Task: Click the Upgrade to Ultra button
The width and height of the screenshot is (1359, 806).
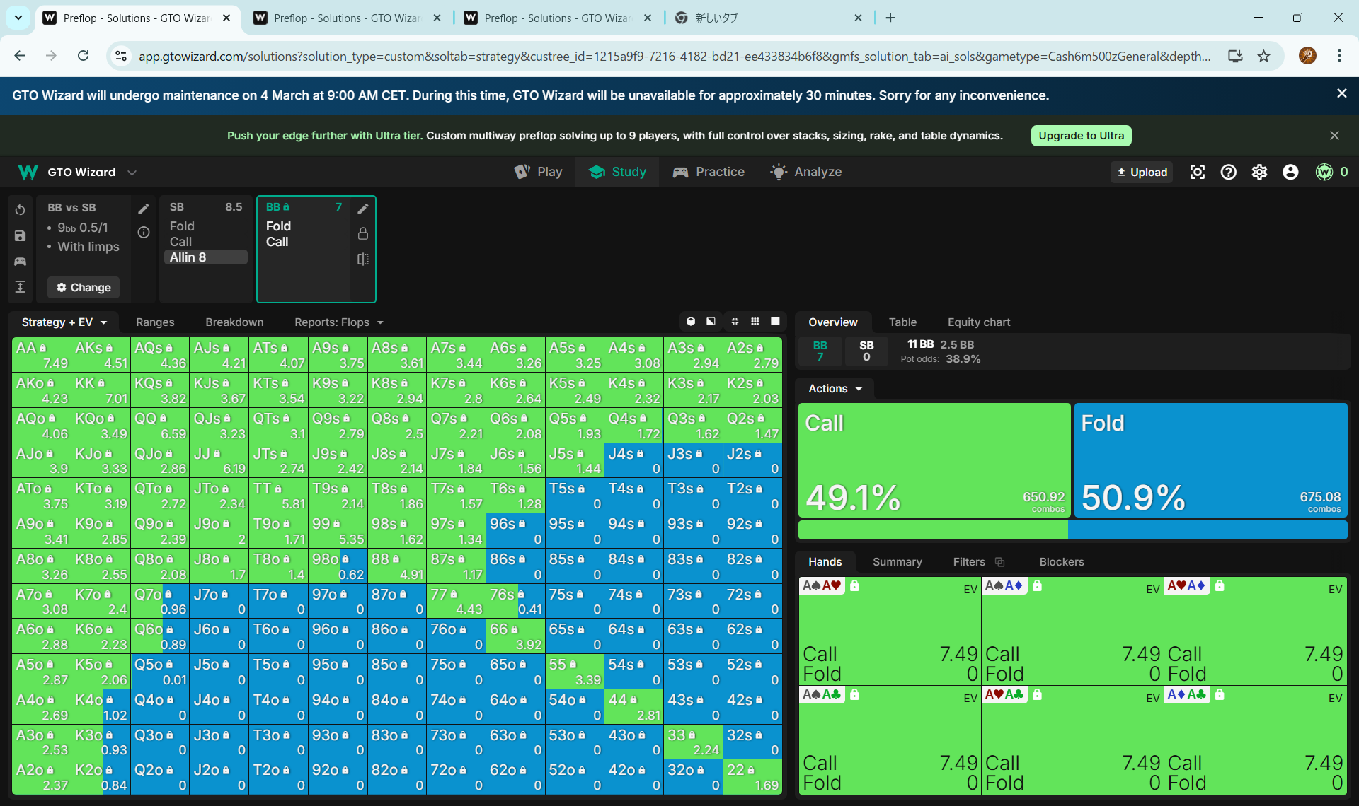Action: point(1081,136)
